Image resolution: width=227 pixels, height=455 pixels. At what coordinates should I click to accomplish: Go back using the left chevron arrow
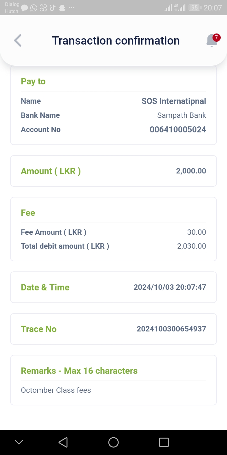click(18, 40)
